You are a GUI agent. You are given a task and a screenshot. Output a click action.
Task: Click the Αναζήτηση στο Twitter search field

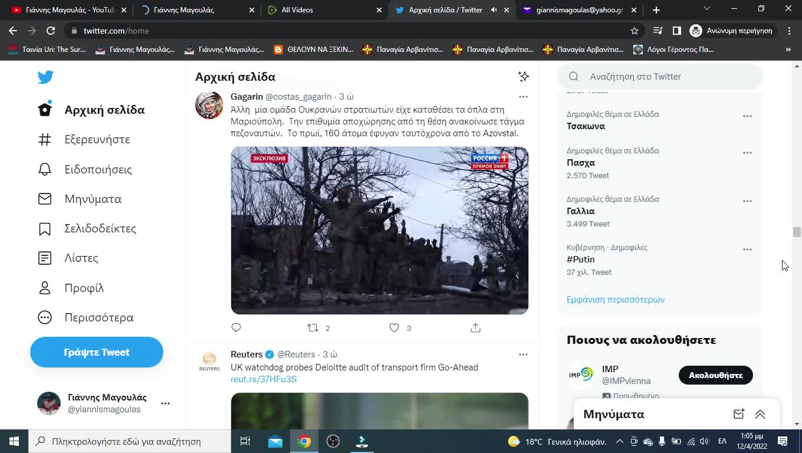(x=660, y=77)
